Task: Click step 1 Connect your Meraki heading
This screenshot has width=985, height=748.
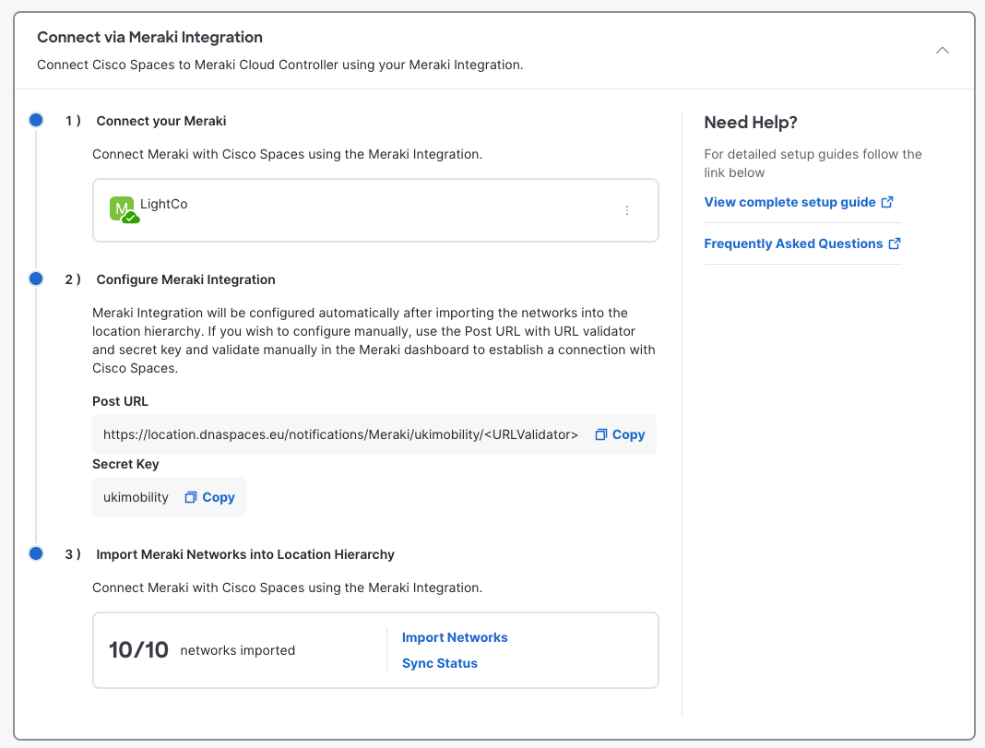Action: [x=160, y=121]
